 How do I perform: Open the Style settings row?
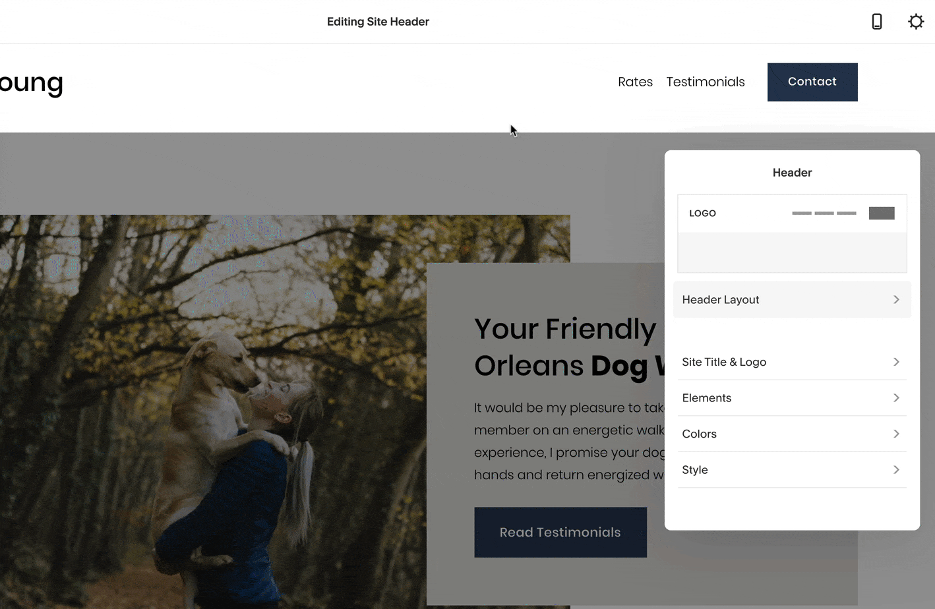[792, 470]
